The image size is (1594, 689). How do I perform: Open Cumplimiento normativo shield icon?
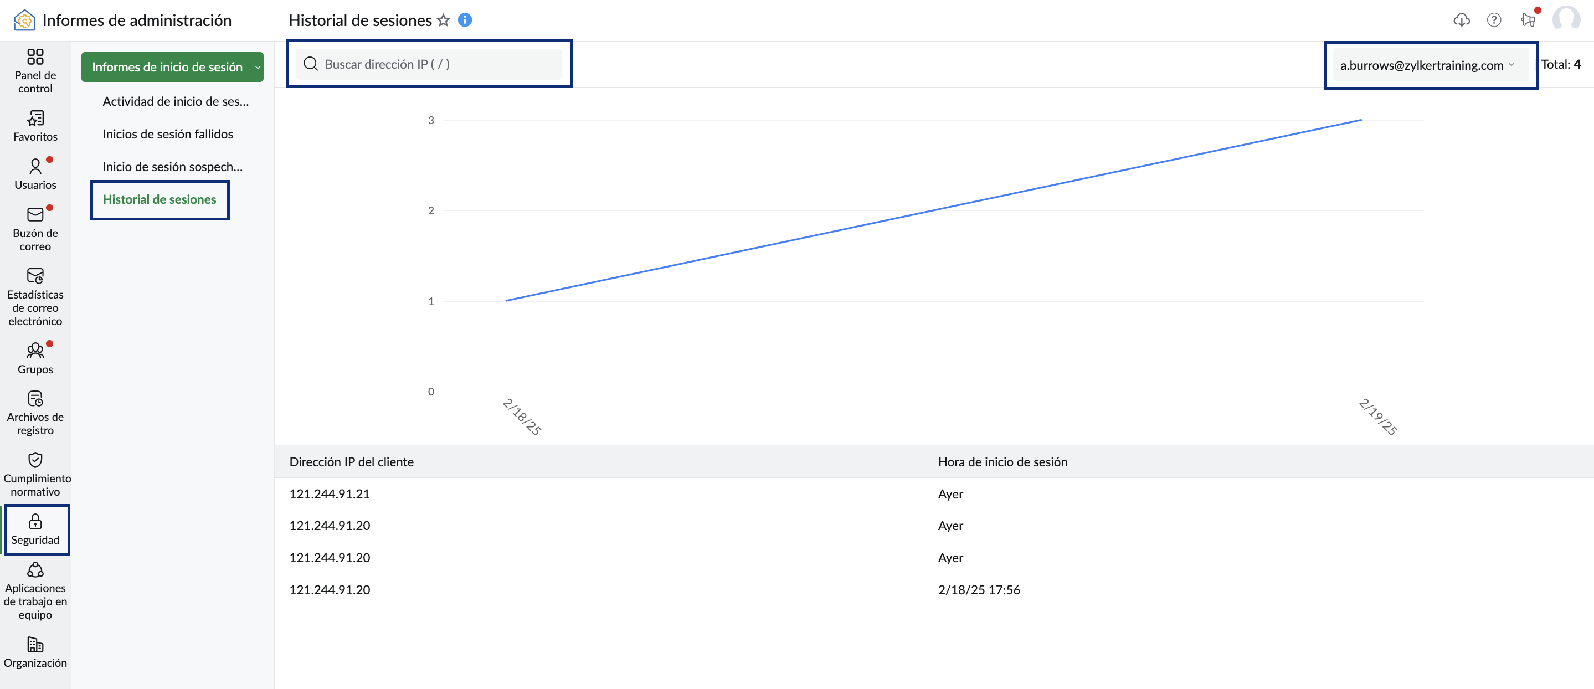point(35,459)
